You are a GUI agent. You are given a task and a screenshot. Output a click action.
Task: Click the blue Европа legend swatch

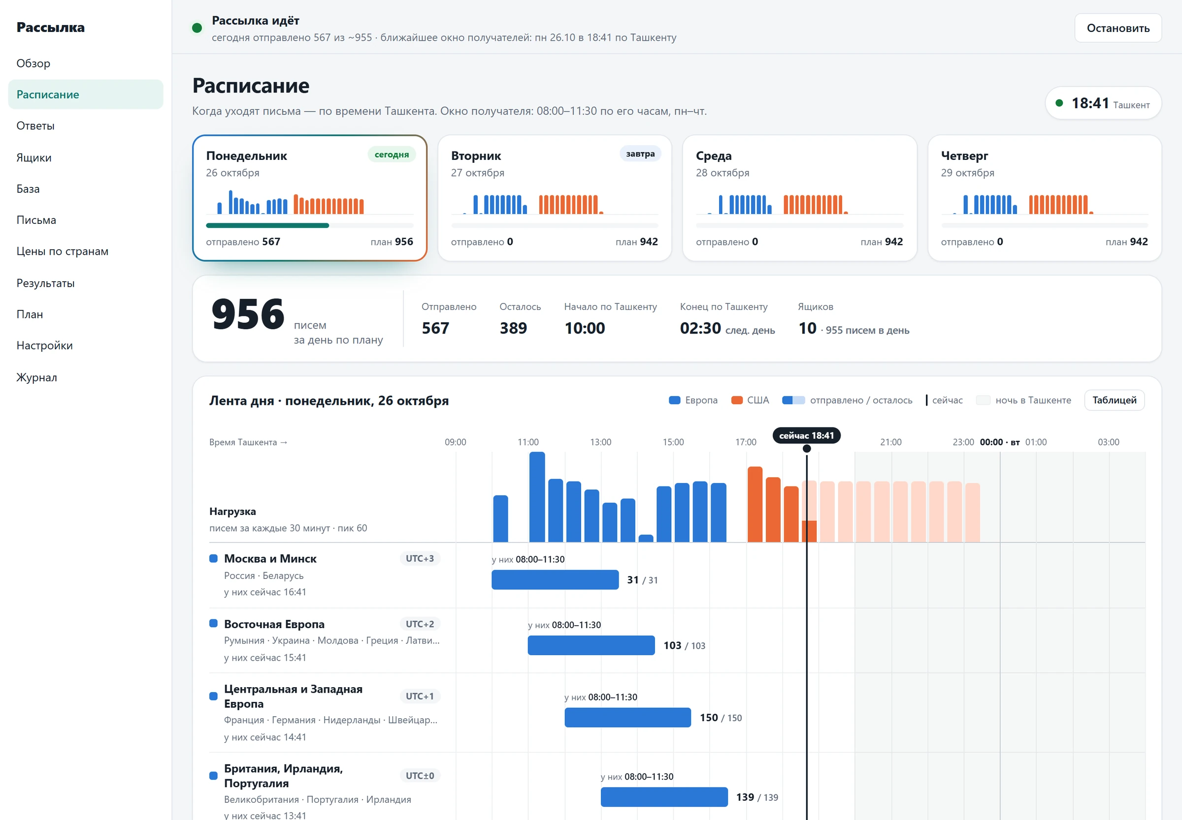674,400
